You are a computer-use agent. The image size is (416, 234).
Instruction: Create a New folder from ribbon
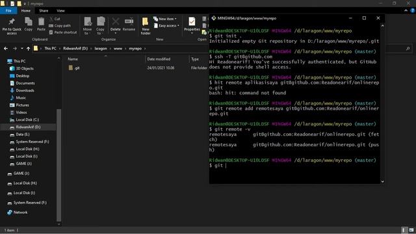(146, 26)
